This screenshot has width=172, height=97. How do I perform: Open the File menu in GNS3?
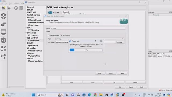2,4
